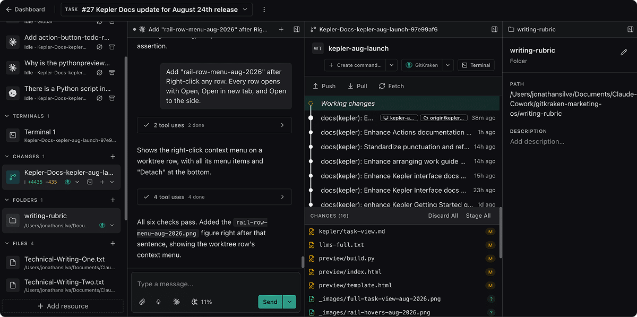Open changed file kepler/task-view.md

402,232
